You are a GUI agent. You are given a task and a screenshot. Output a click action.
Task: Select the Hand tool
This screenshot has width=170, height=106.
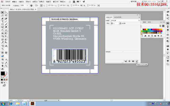[x=2, y=66]
